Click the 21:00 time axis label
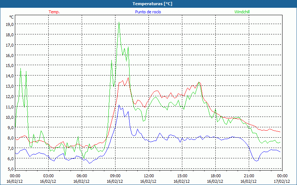297x185 pixels. (x=249, y=176)
